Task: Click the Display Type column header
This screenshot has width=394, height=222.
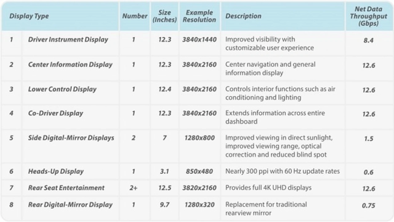Action: click(29, 16)
